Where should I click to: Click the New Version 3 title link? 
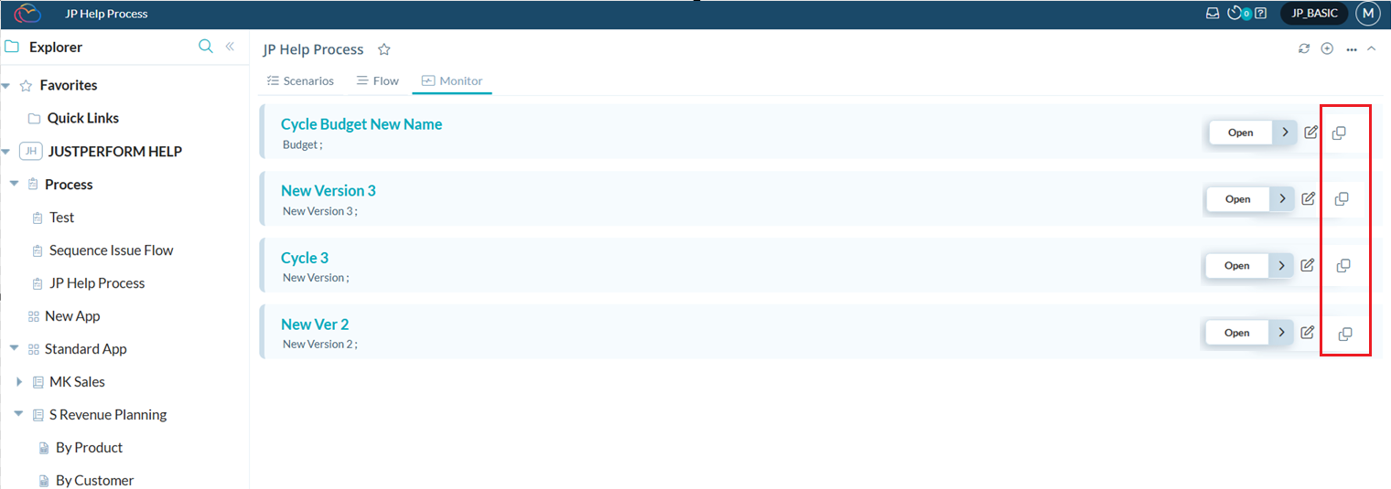(328, 191)
